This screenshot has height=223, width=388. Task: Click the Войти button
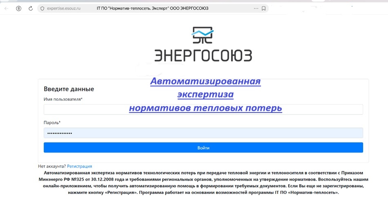click(203, 148)
